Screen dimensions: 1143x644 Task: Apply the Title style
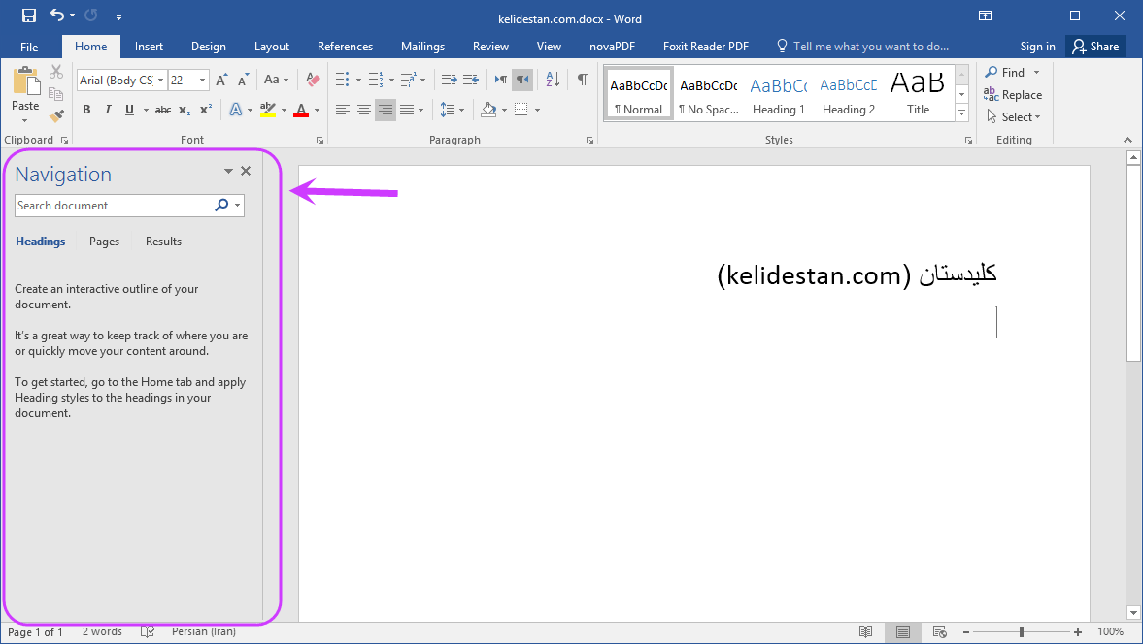point(918,94)
